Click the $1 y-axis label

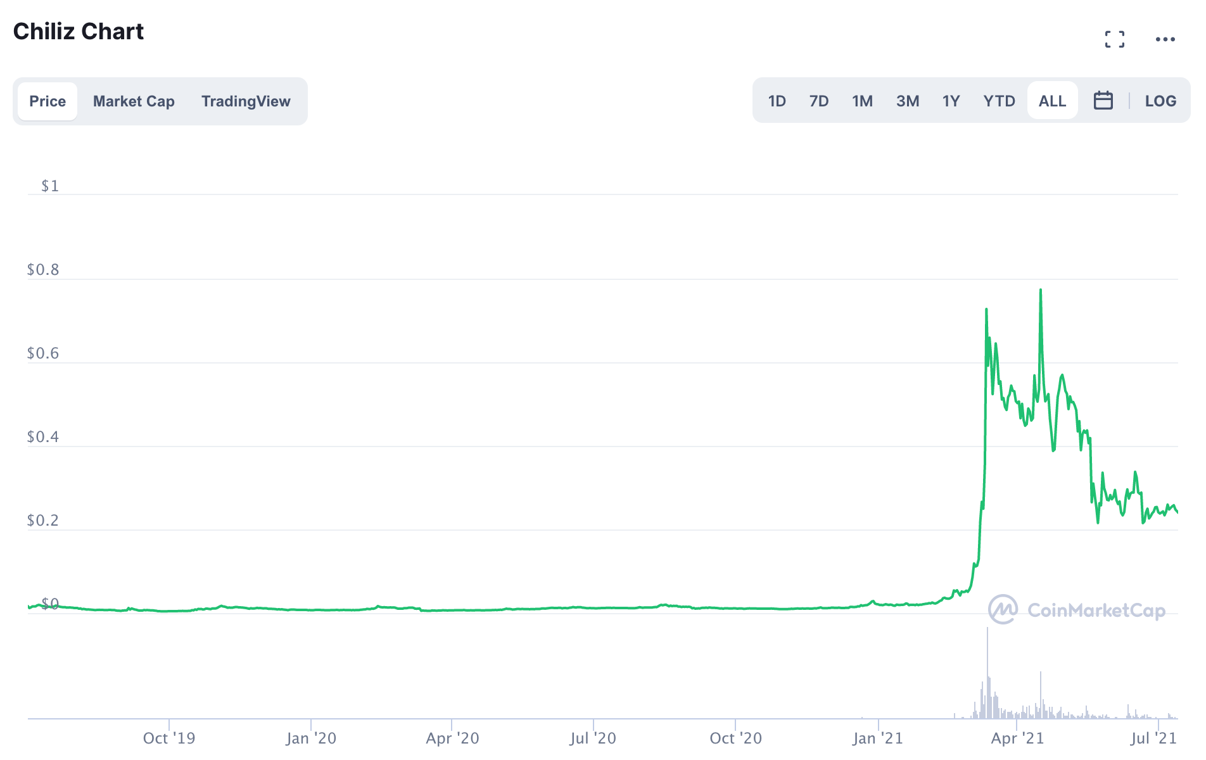click(50, 186)
